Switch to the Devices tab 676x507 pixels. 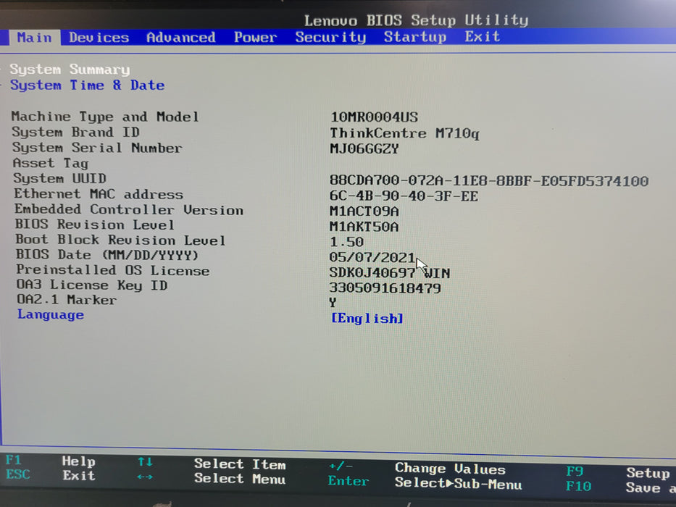[x=99, y=38]
